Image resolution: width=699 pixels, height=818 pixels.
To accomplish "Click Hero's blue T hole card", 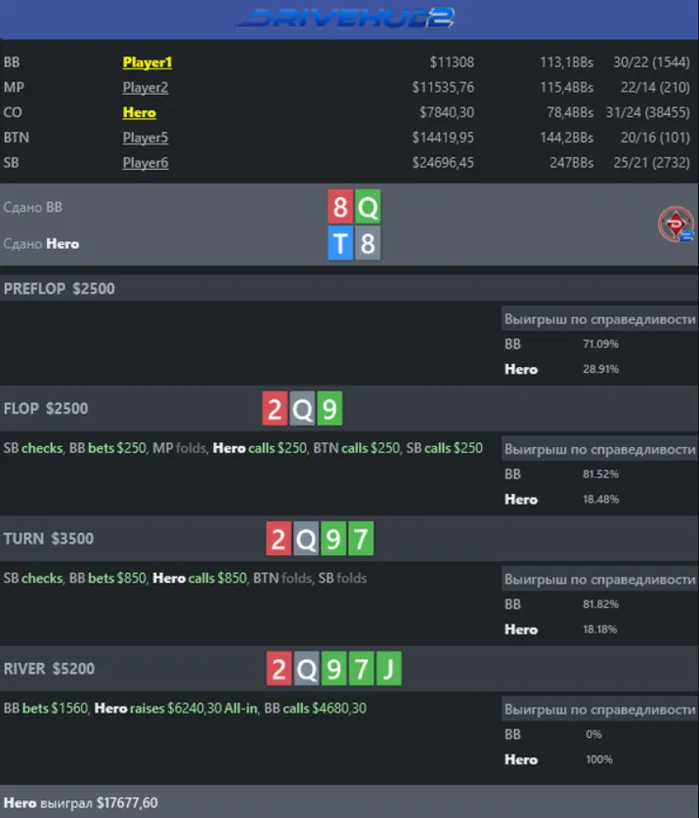I will coord(340,244).
